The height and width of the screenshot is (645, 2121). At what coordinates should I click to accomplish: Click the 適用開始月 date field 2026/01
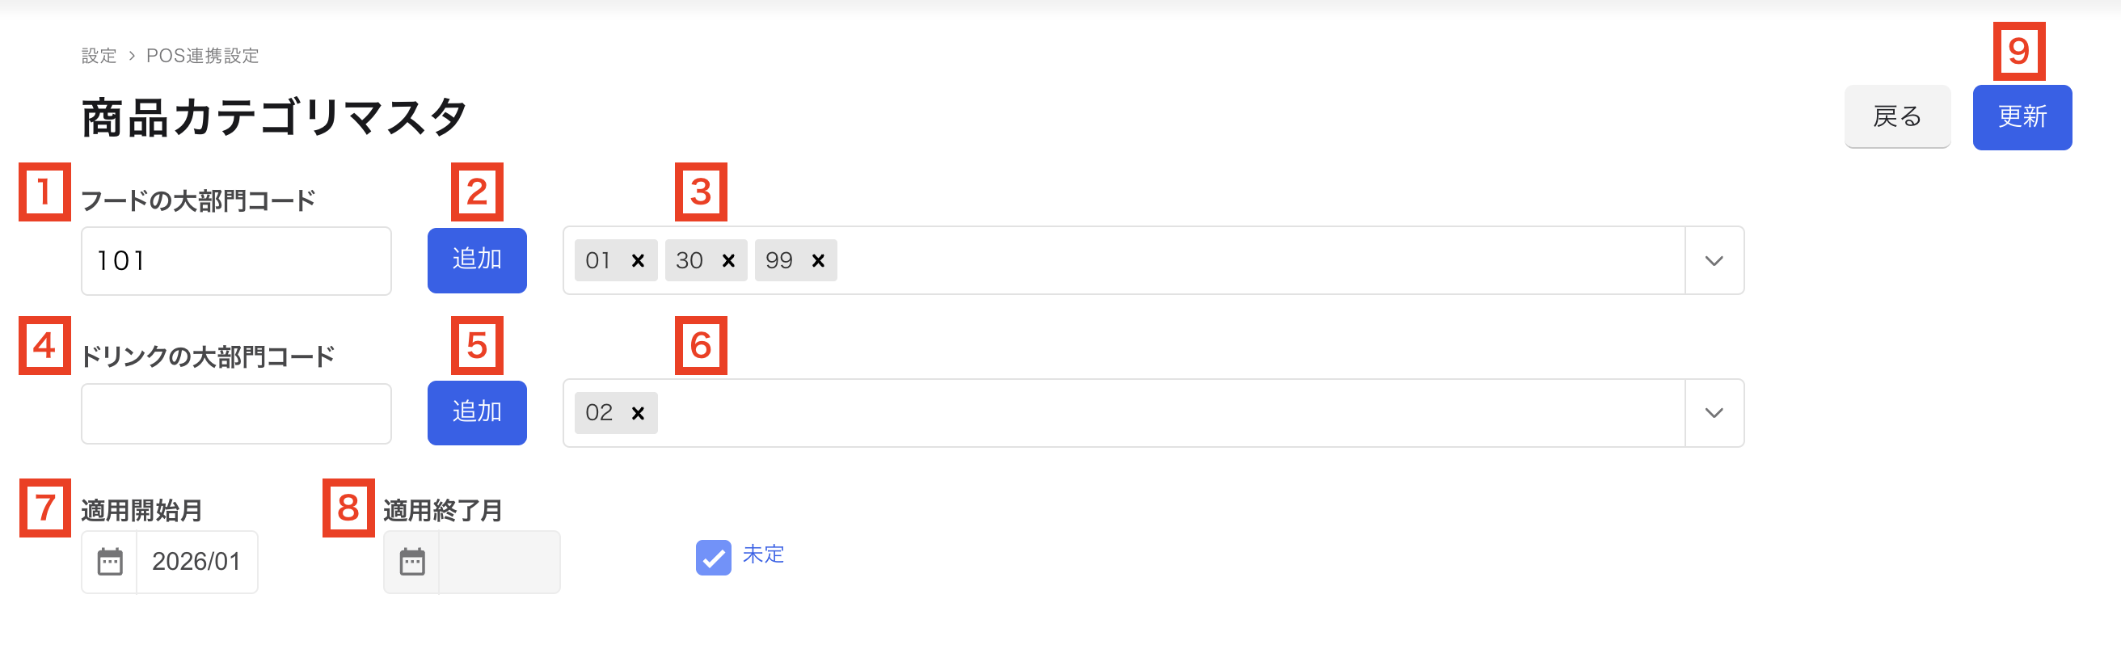coord(196,563)
